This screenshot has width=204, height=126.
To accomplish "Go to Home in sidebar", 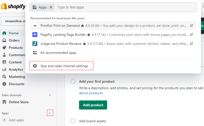I will click(x=14, y=33).
